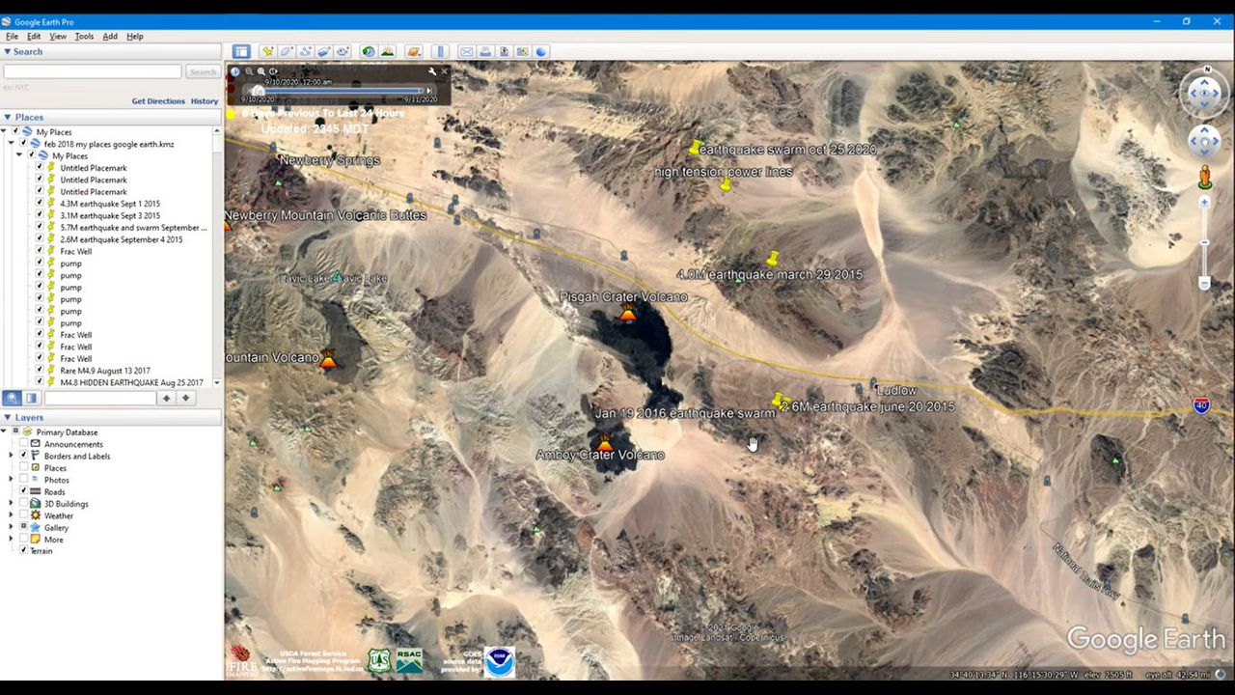The width and height of the screenshot is (1235, 695).
Task: Toggle sunlight across the landscape icon
Action: coord(388,51)
